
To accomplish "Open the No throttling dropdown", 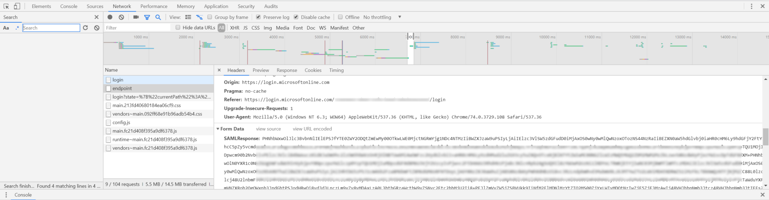I will (x=382, y=17).
